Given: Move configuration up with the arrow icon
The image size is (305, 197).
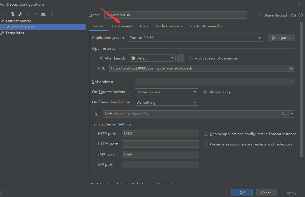Looking at the screenshot, I should [x=28, y=14].
